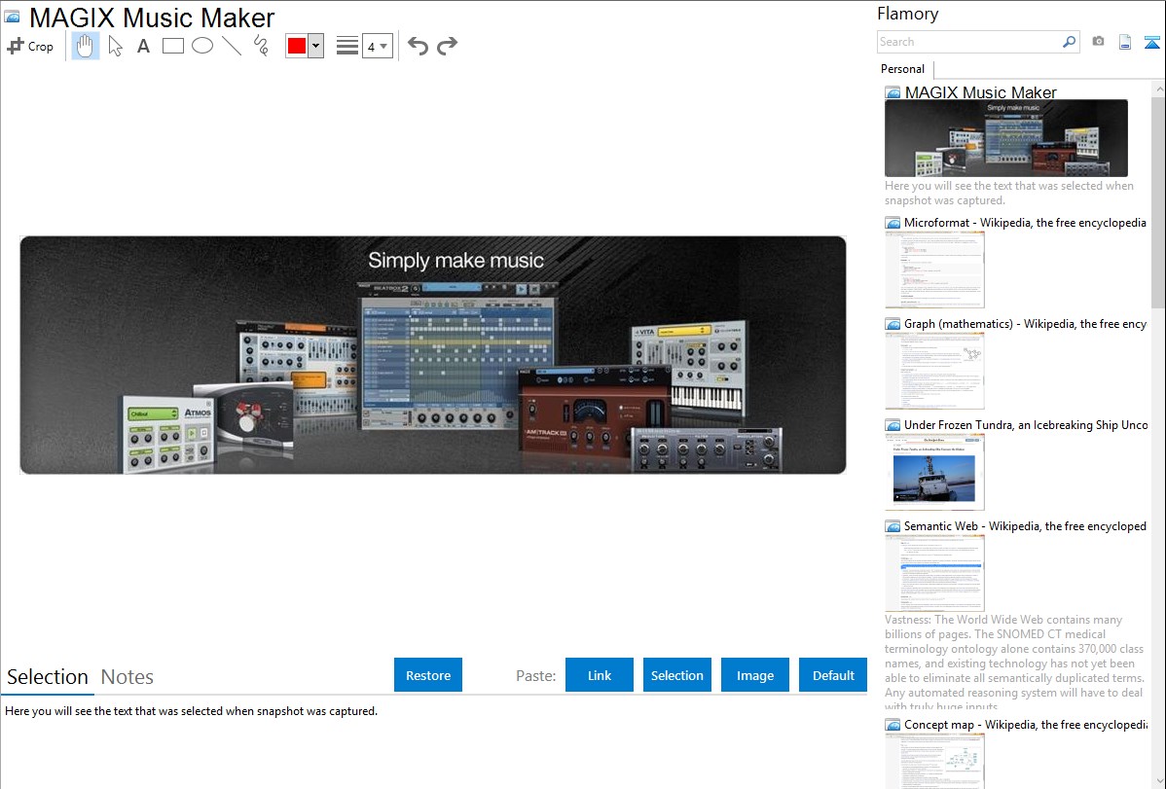Viewport: 1166px width, 789px height.
Task: Open the Selection tab
Action: pyautogui.click(x=48, y=677)
